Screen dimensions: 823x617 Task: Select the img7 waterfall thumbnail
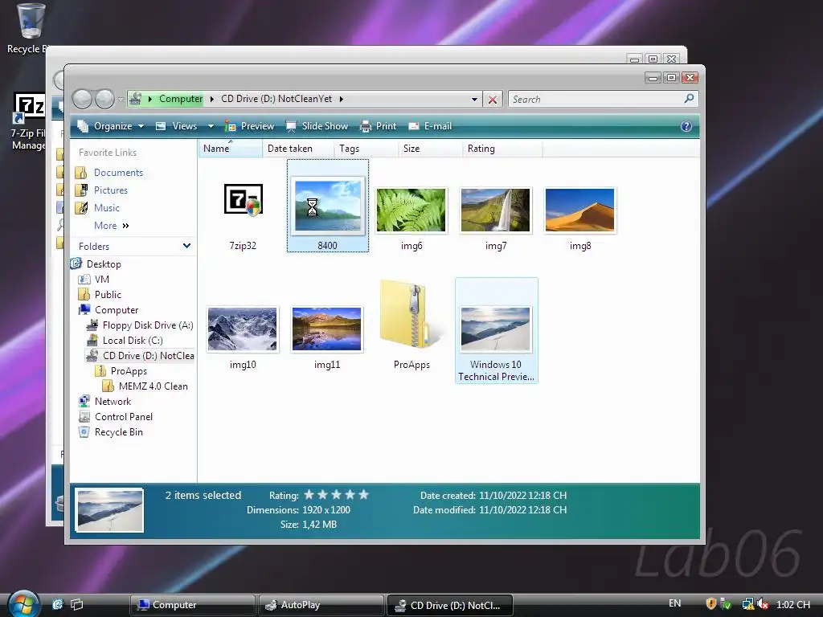(x=495, y=210)
